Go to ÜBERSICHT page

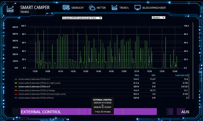(x=78, y=8)
